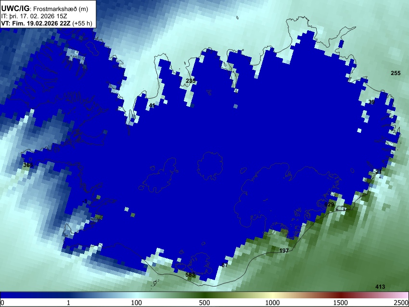Click the 583 value at the southern glacier
Viewport: 409px width, 307px height.
pyautogui.click(x=190, y=275)
